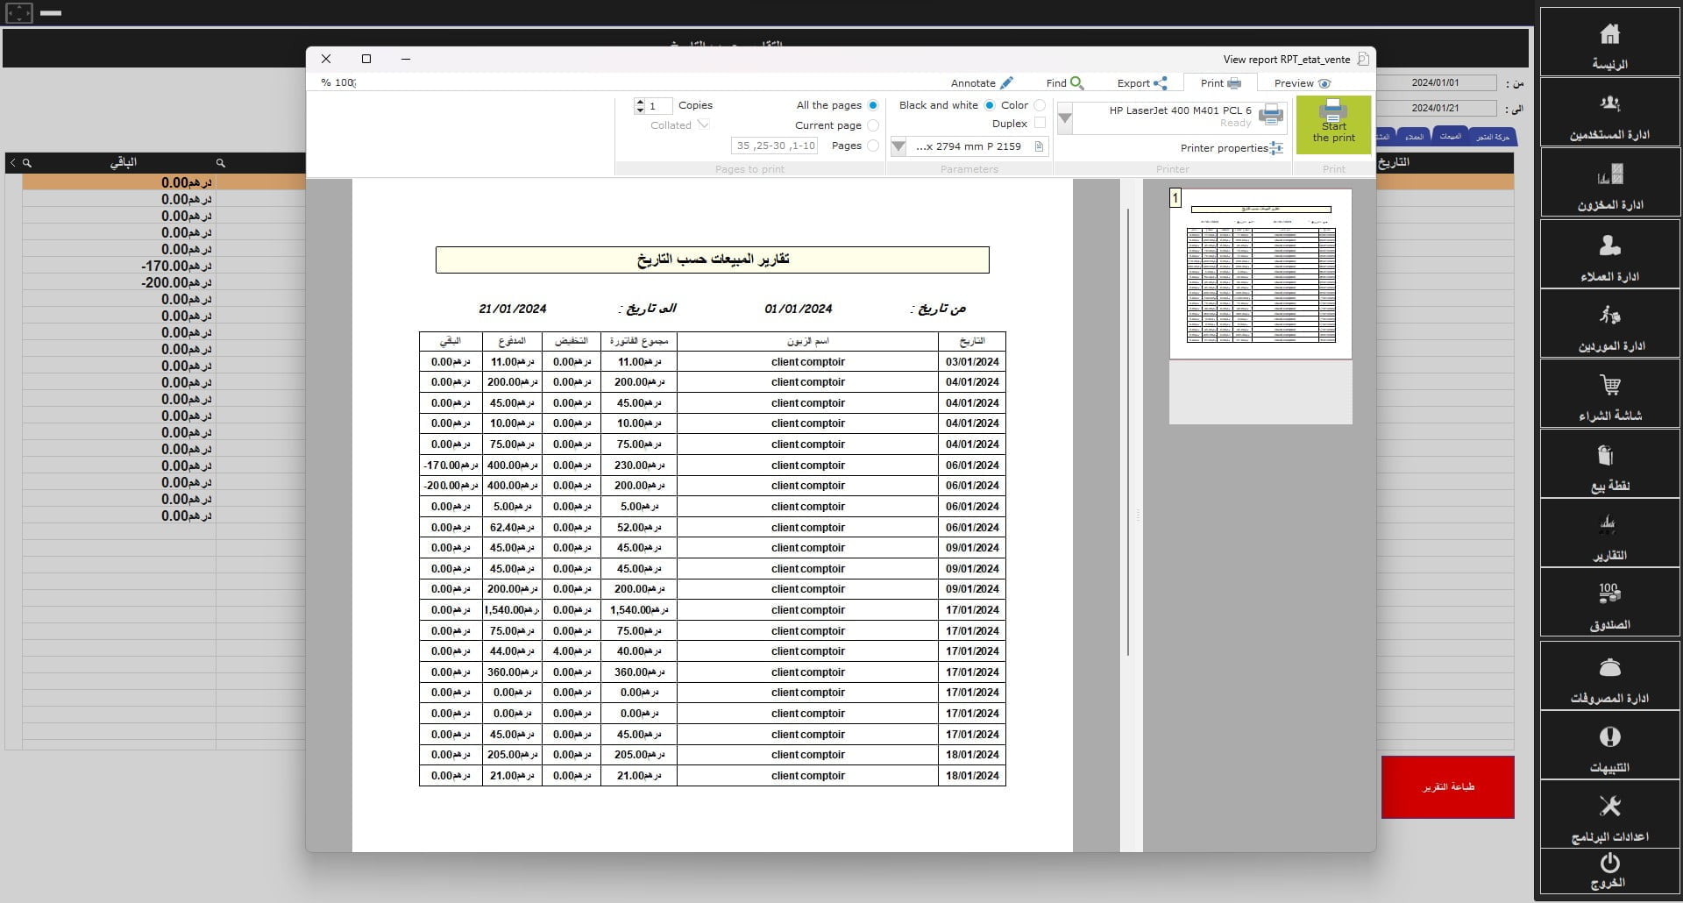This screenshot has height=903, width=1683.
Task: Expand grid column chooser arrow at left
Action: (x=12, y=163)
